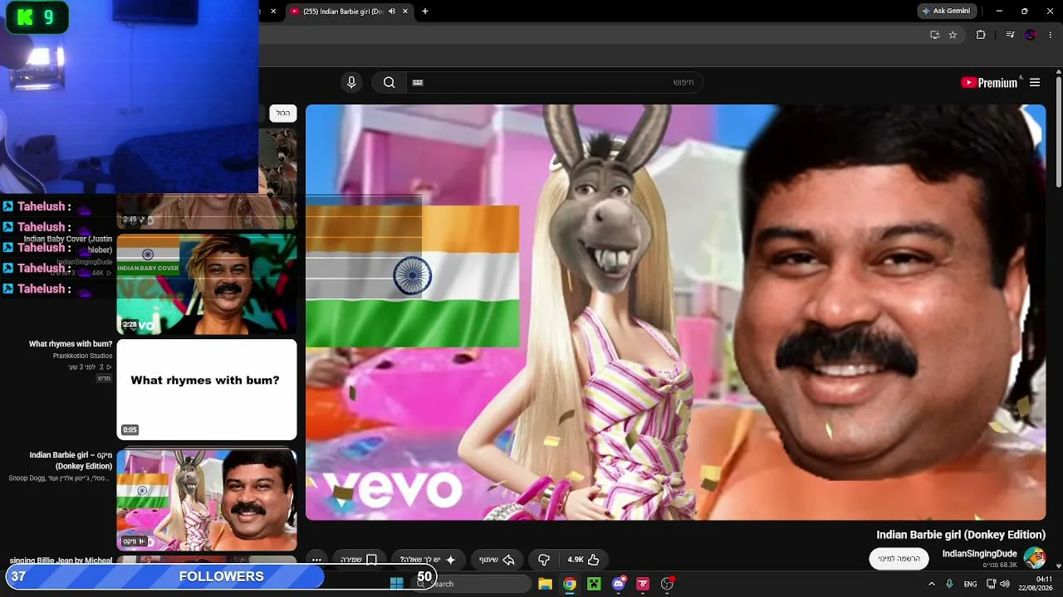
Task: Open the YouTube hamburger guide menu
Action: (x=1035, y=82)
